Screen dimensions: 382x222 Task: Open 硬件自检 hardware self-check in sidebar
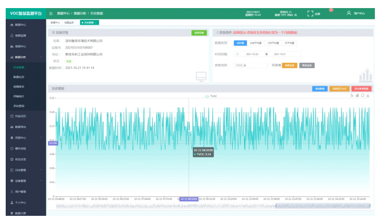[26, 148]
